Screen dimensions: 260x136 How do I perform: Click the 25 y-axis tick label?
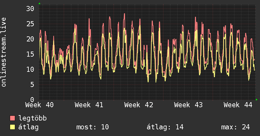click(x=30, y=24)
